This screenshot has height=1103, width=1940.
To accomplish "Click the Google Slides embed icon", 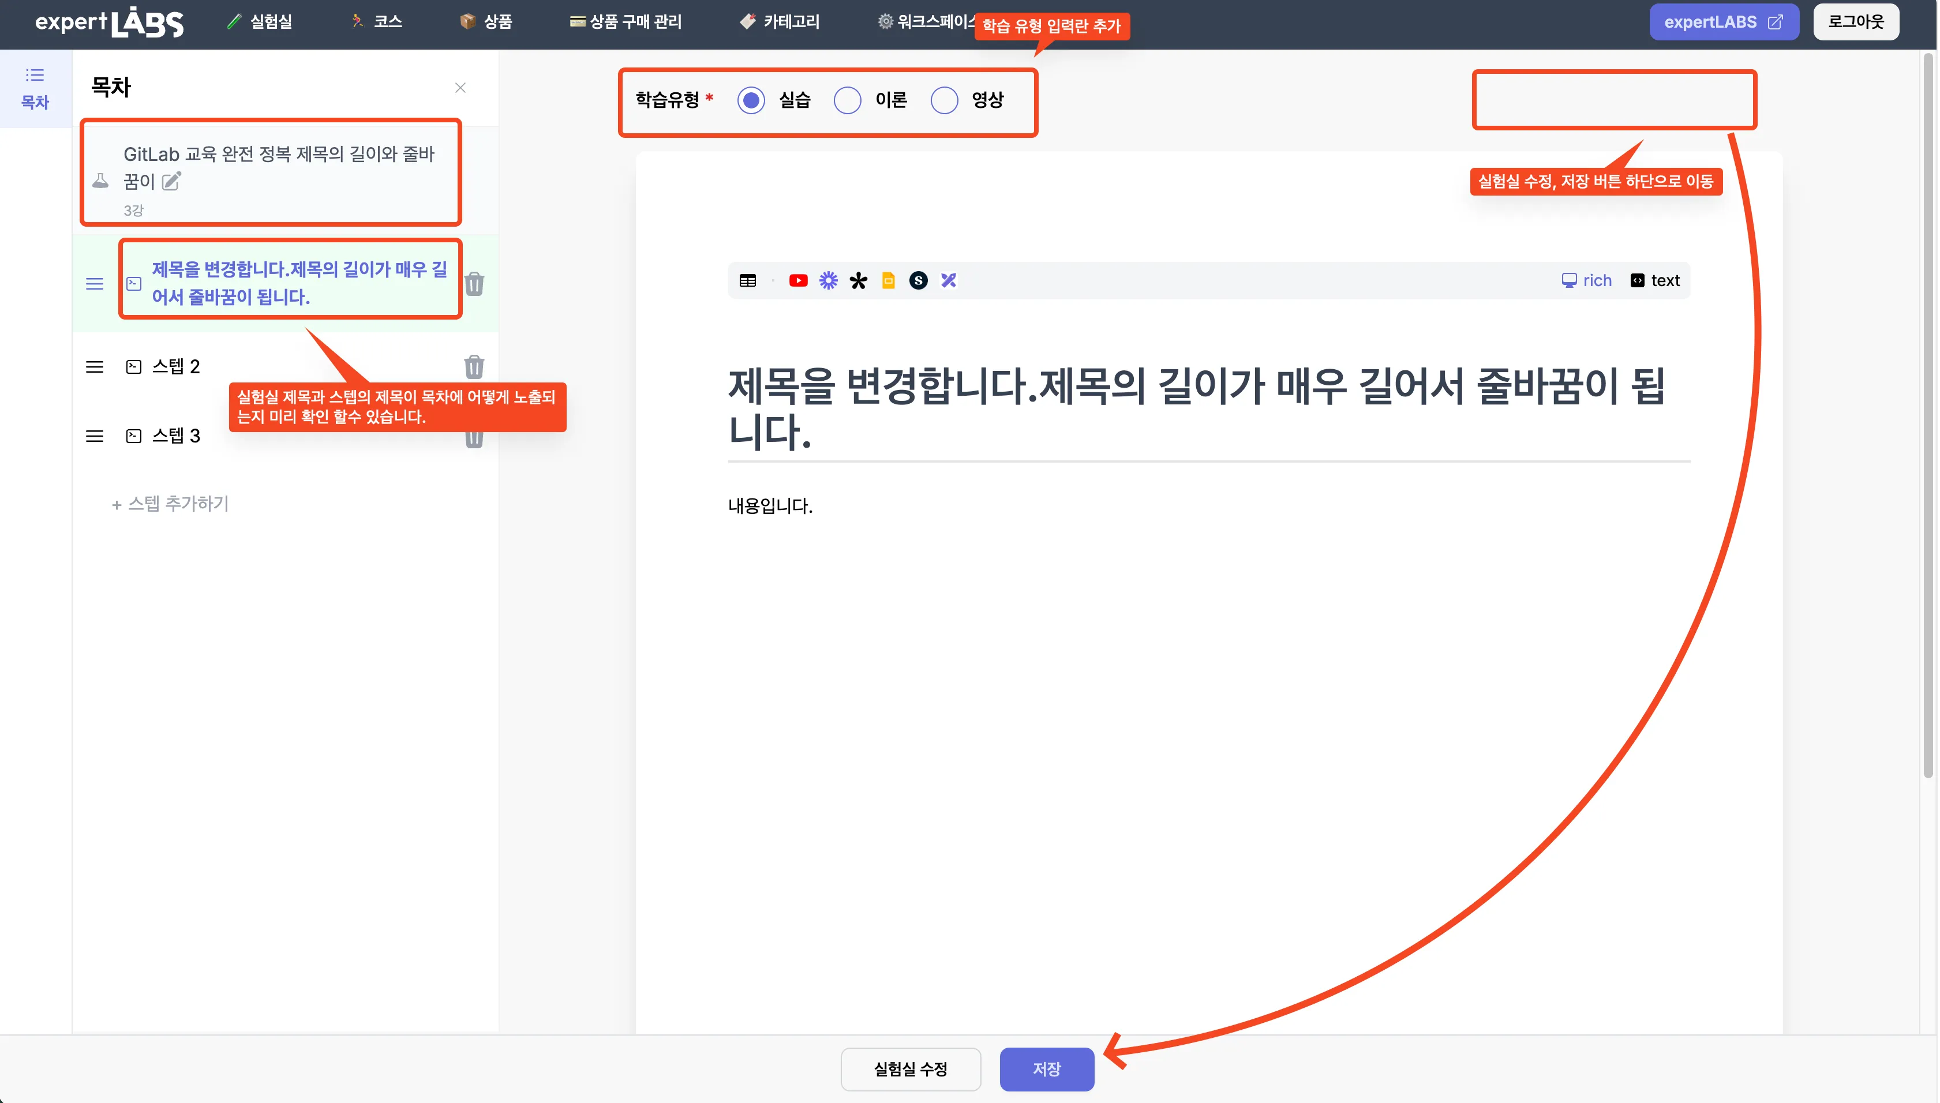I will tap(888, 281).
